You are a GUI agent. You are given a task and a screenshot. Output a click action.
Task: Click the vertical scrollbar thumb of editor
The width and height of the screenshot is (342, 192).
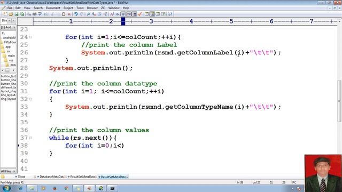339,101
